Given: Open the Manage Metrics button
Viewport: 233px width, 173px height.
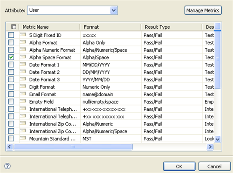Looking at the screenshot, I should click(x=203, y=10).
